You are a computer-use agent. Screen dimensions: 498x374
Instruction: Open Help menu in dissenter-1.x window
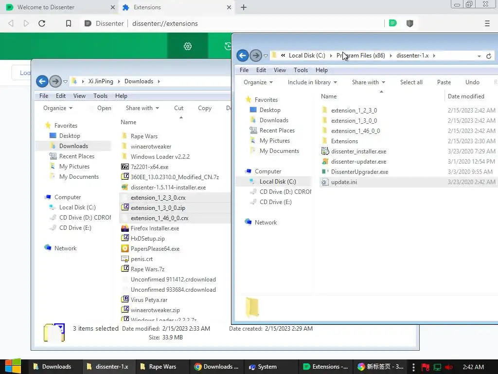click(x=321, y=70)
